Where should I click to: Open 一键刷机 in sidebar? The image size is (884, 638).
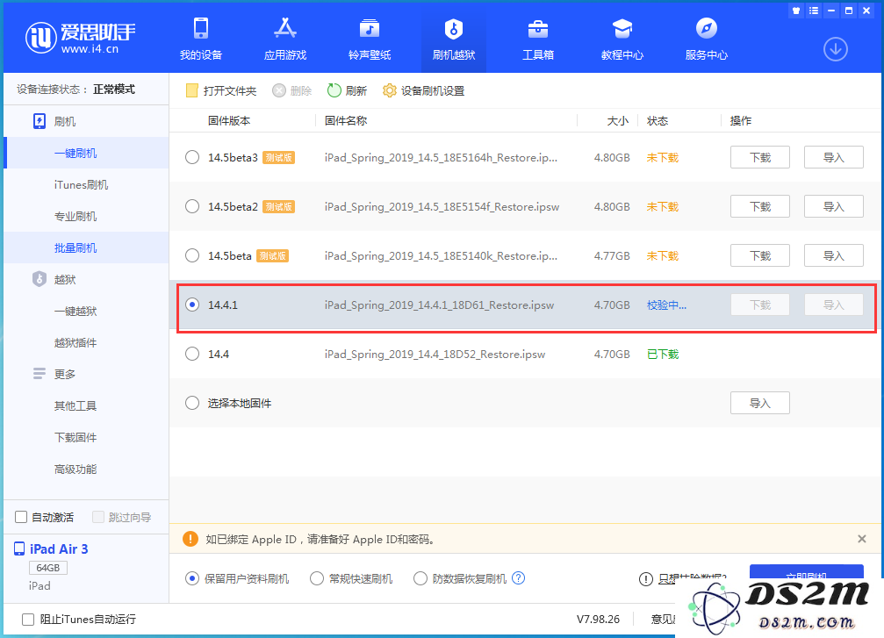75,154
